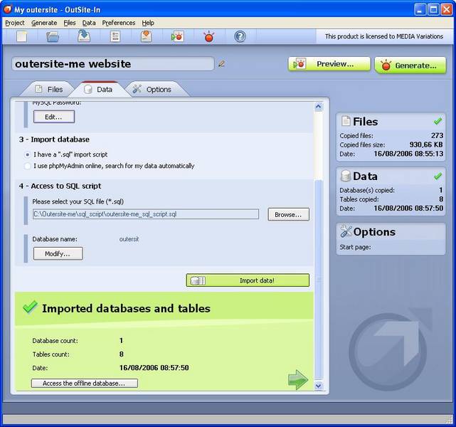The height and width of the screenshot is (427, 456).
Task: Click the vertical scrollbar thumb
Action: [x=319, y=280]
